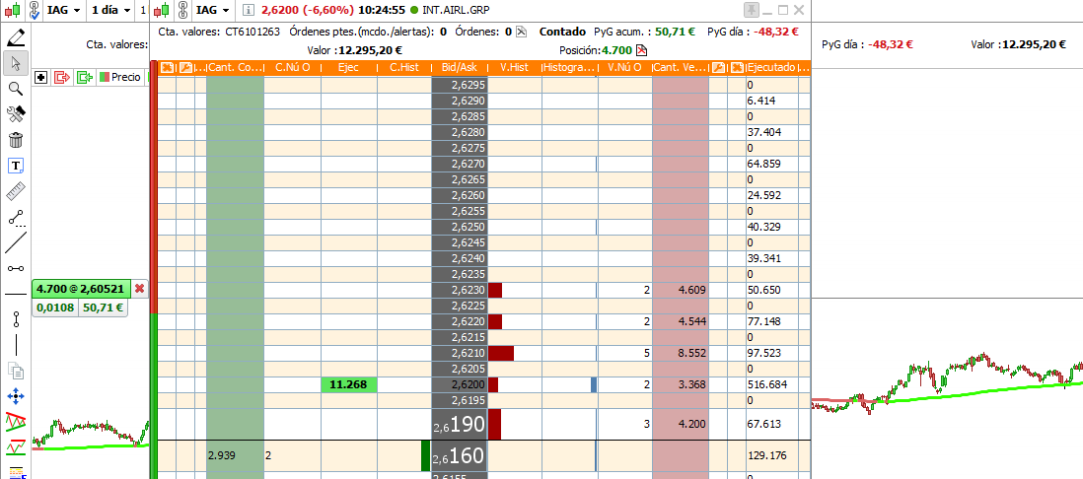Select the diagonal trend line tool
1083x479 pixels.
click(16, 243)
